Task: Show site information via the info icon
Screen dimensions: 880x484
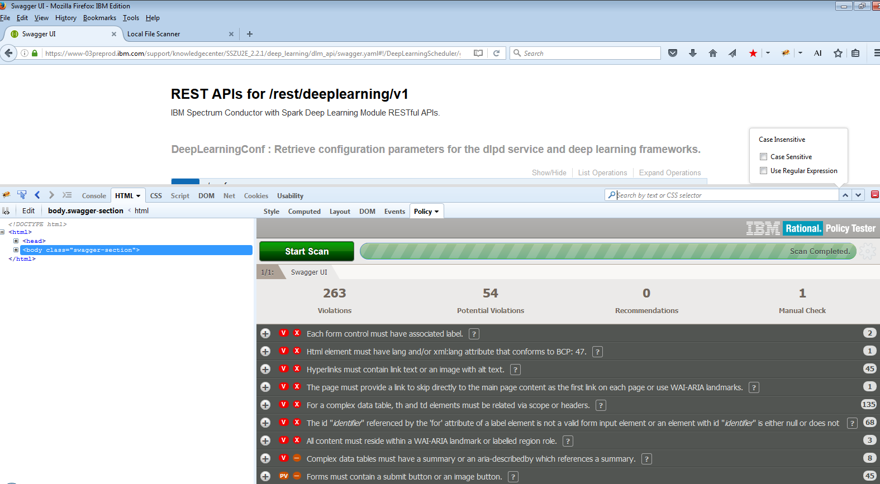Action: 25,53
